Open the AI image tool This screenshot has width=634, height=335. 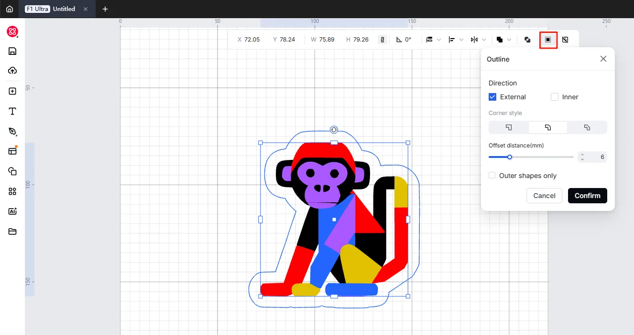point(12,211)
